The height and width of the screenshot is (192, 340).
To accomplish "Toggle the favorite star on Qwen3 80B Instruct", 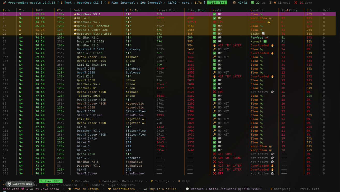I will pyautogui.click(x=75, y=26).
